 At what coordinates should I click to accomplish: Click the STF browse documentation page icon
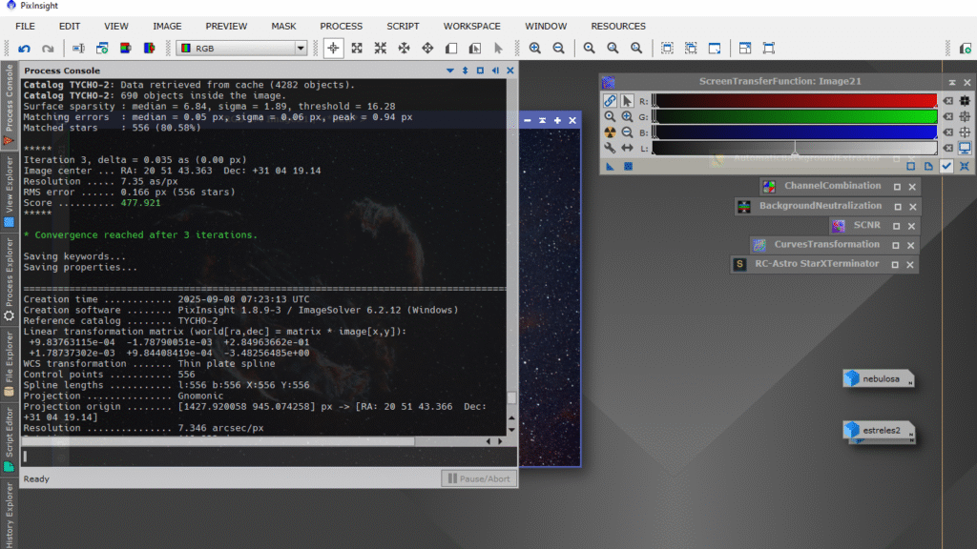928,166
